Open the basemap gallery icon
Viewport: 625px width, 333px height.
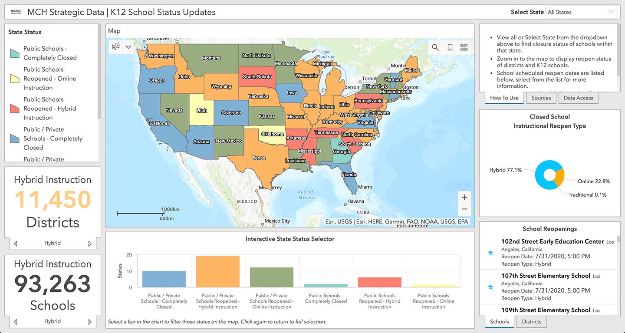click(x=464, y=47)
